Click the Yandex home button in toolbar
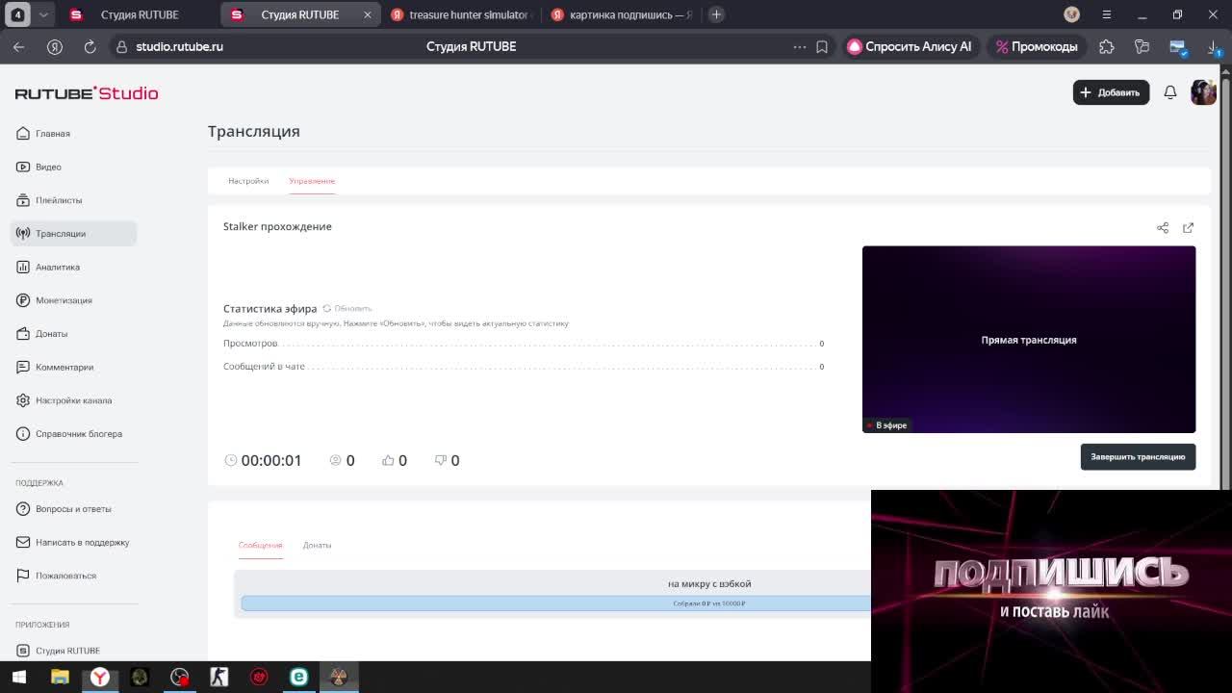 pos(55,46)
